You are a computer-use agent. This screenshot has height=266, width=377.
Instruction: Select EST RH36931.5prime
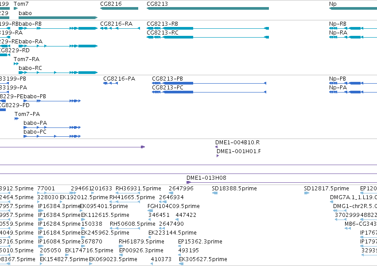point(128,193)
